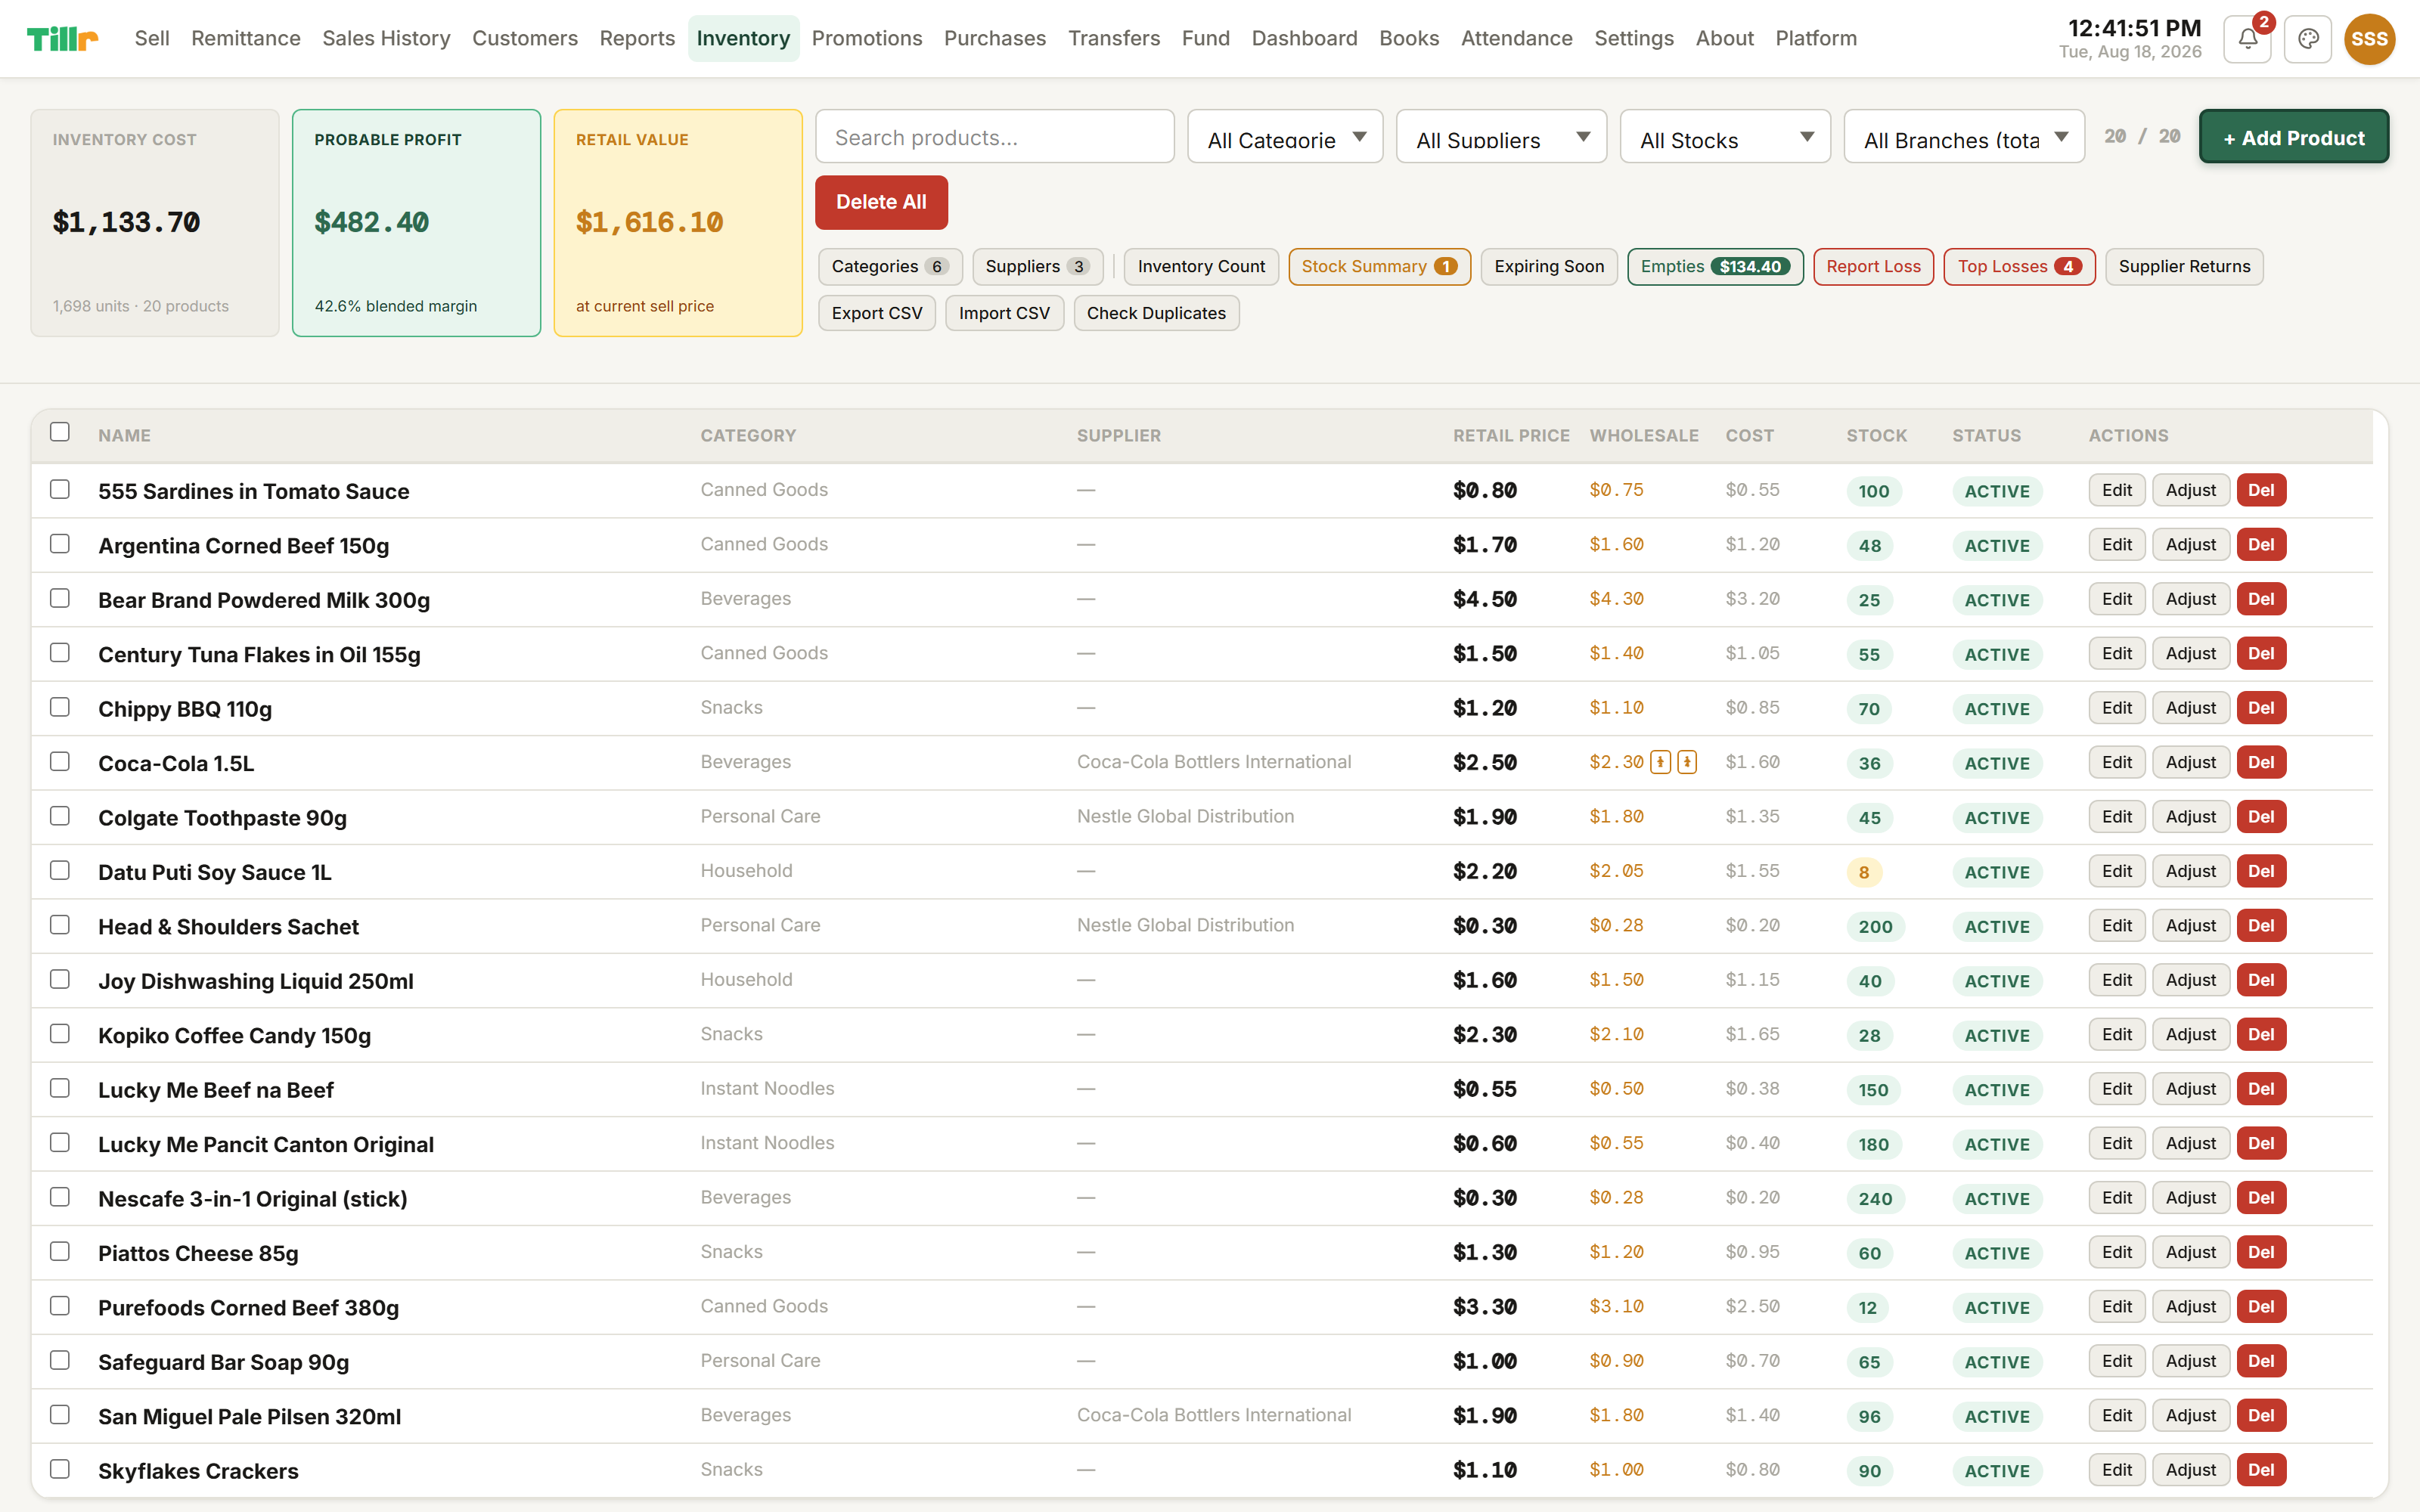Expand the All Branches dropdown
Viewport: 2420px width, 1512px height.
pos(1964,137)
